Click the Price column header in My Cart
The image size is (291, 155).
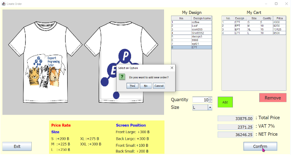279,18
